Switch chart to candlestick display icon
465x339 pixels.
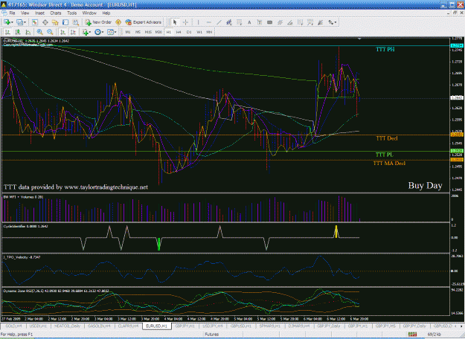tap(18, 32)
